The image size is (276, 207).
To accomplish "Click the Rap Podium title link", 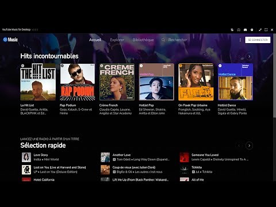I will tap(68, 105).
